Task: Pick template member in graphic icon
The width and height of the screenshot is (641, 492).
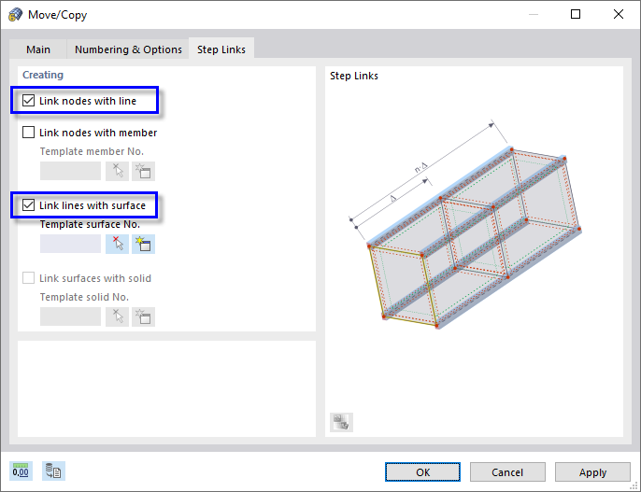Action: pos(118,171)
